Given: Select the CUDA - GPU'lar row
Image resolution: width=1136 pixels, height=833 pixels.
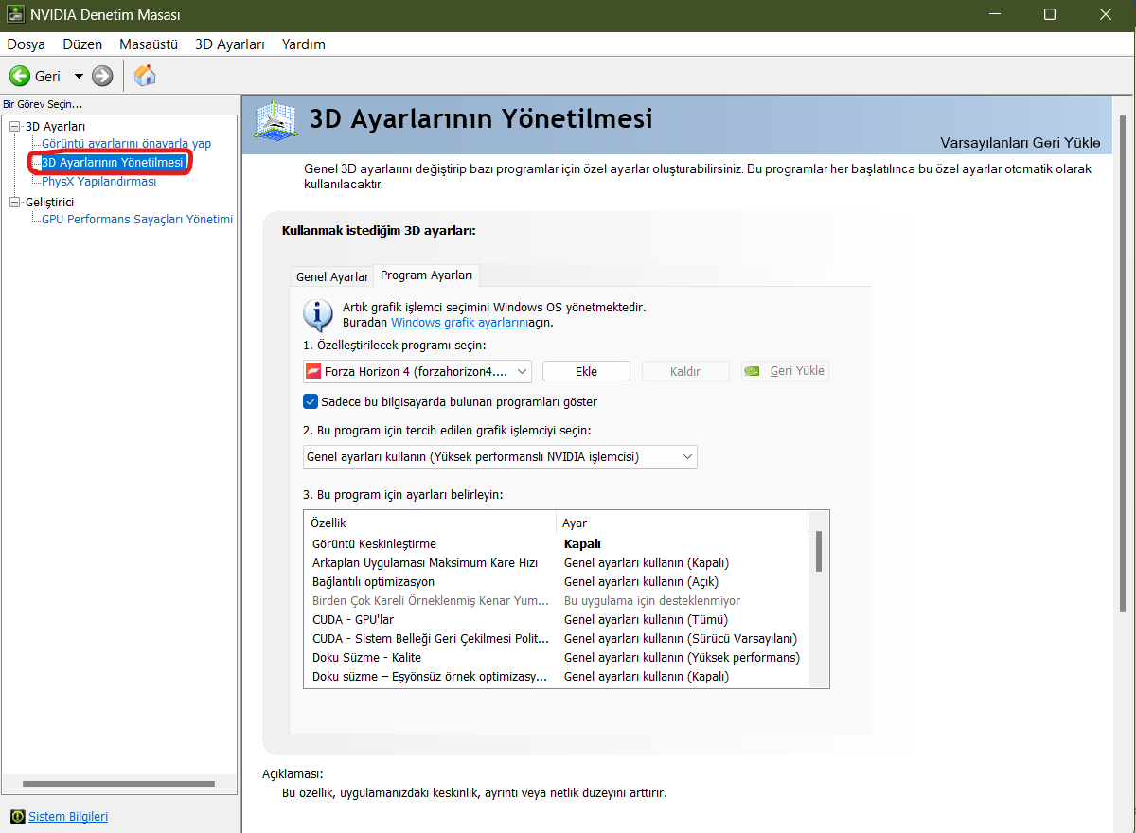Looking at the screenshot, I should point(559,620).
